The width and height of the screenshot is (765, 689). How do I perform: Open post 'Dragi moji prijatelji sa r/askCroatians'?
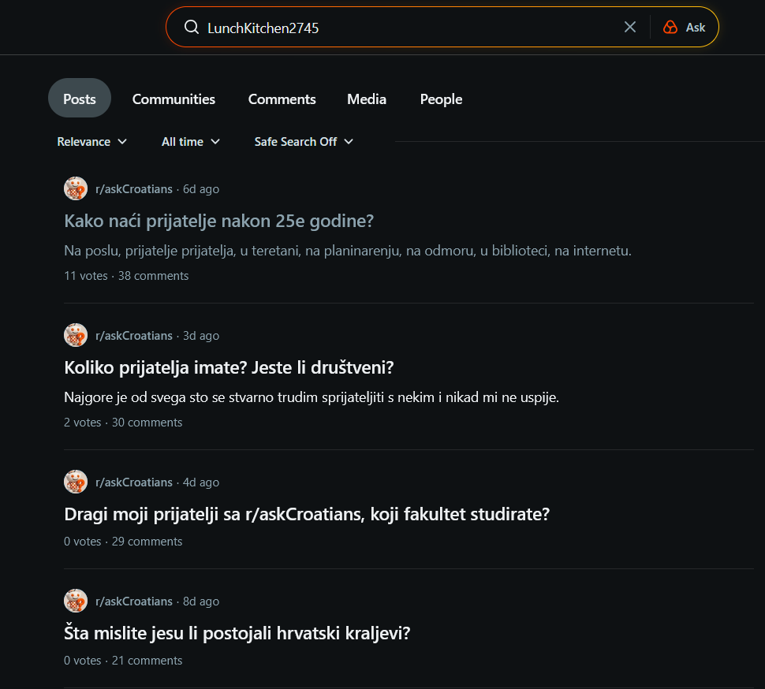click(307, 515)
